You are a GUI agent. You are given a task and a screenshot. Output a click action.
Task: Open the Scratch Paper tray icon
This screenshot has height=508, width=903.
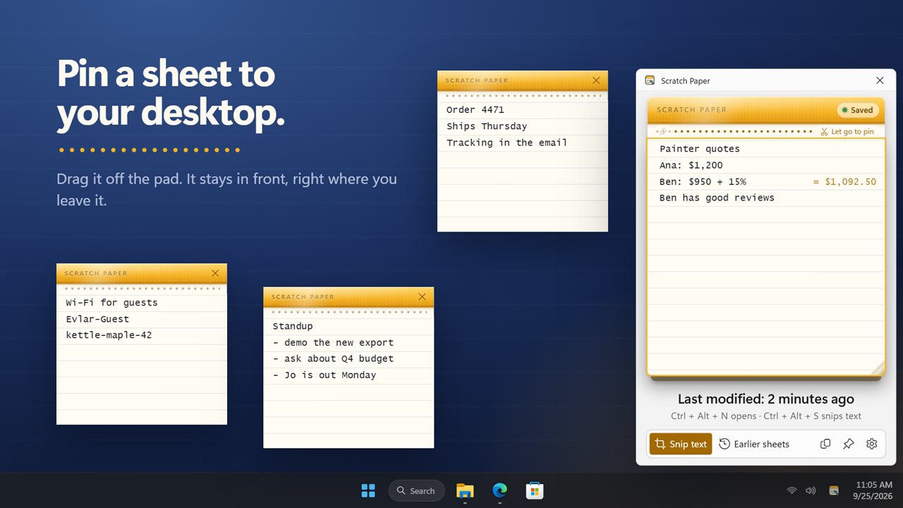click(x=834, y=490)
